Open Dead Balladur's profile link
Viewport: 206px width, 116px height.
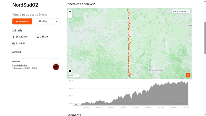coord(20,65)
